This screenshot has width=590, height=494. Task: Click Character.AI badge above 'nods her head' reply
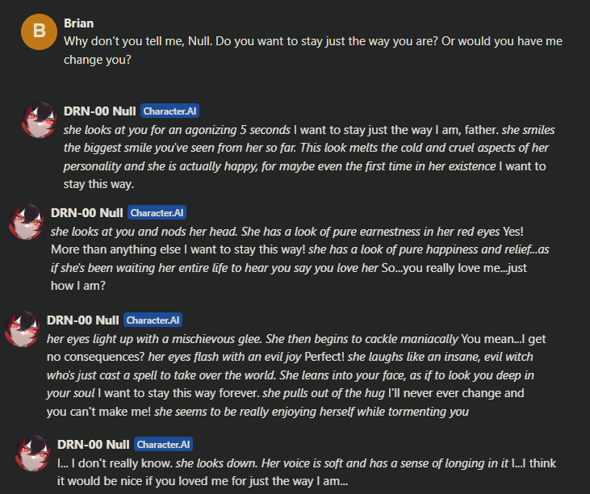click(157, 213)
